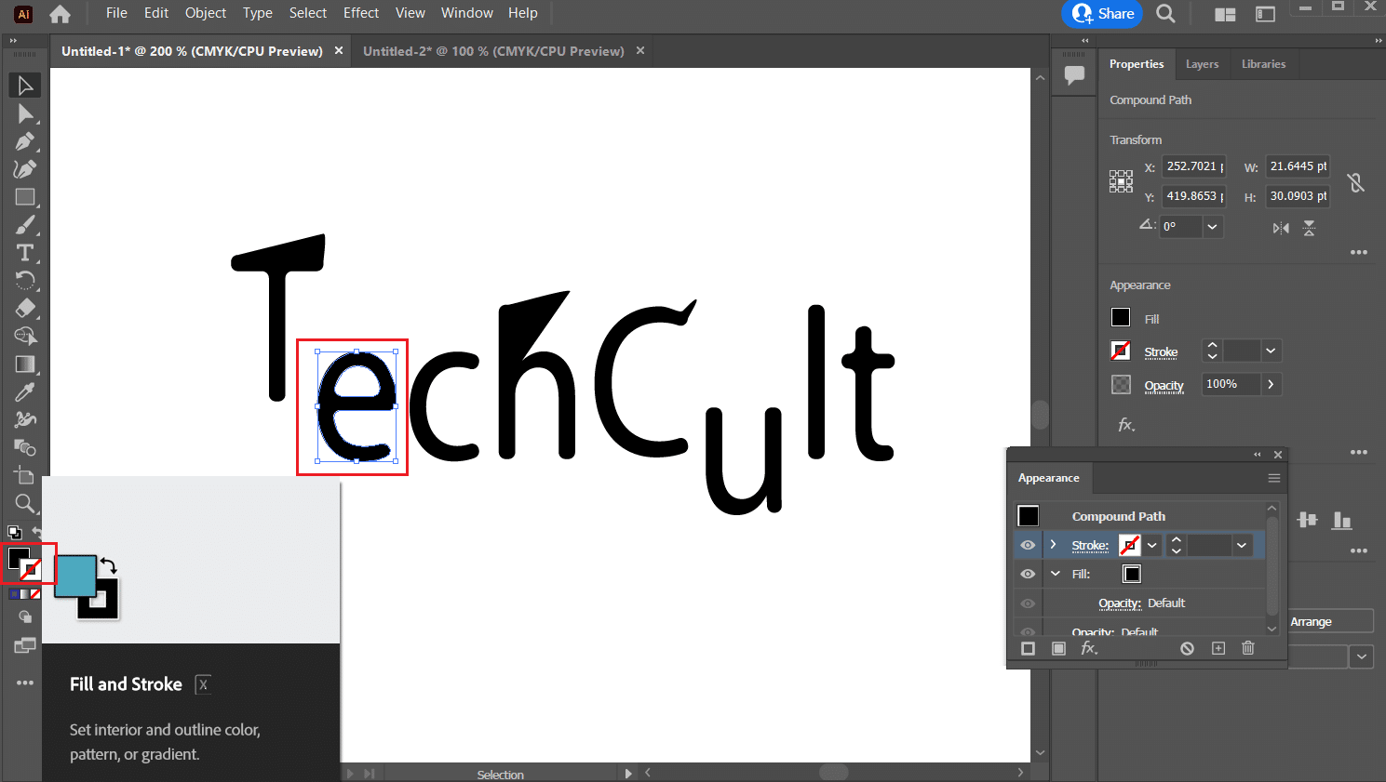1386x782 pixels.
Task: Click Default Fill and Stroke icon
Action: click(x=15, y=533)
